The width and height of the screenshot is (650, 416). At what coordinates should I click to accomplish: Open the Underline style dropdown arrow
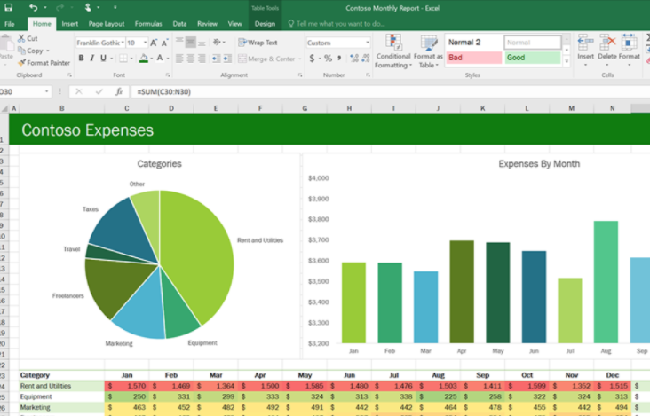coord(112,59)
